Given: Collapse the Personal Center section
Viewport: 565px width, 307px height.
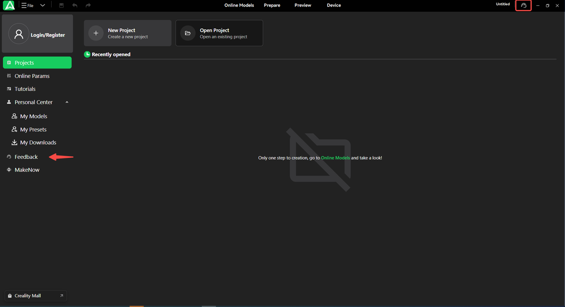Looking at the screenshot, I should [67, 102].
